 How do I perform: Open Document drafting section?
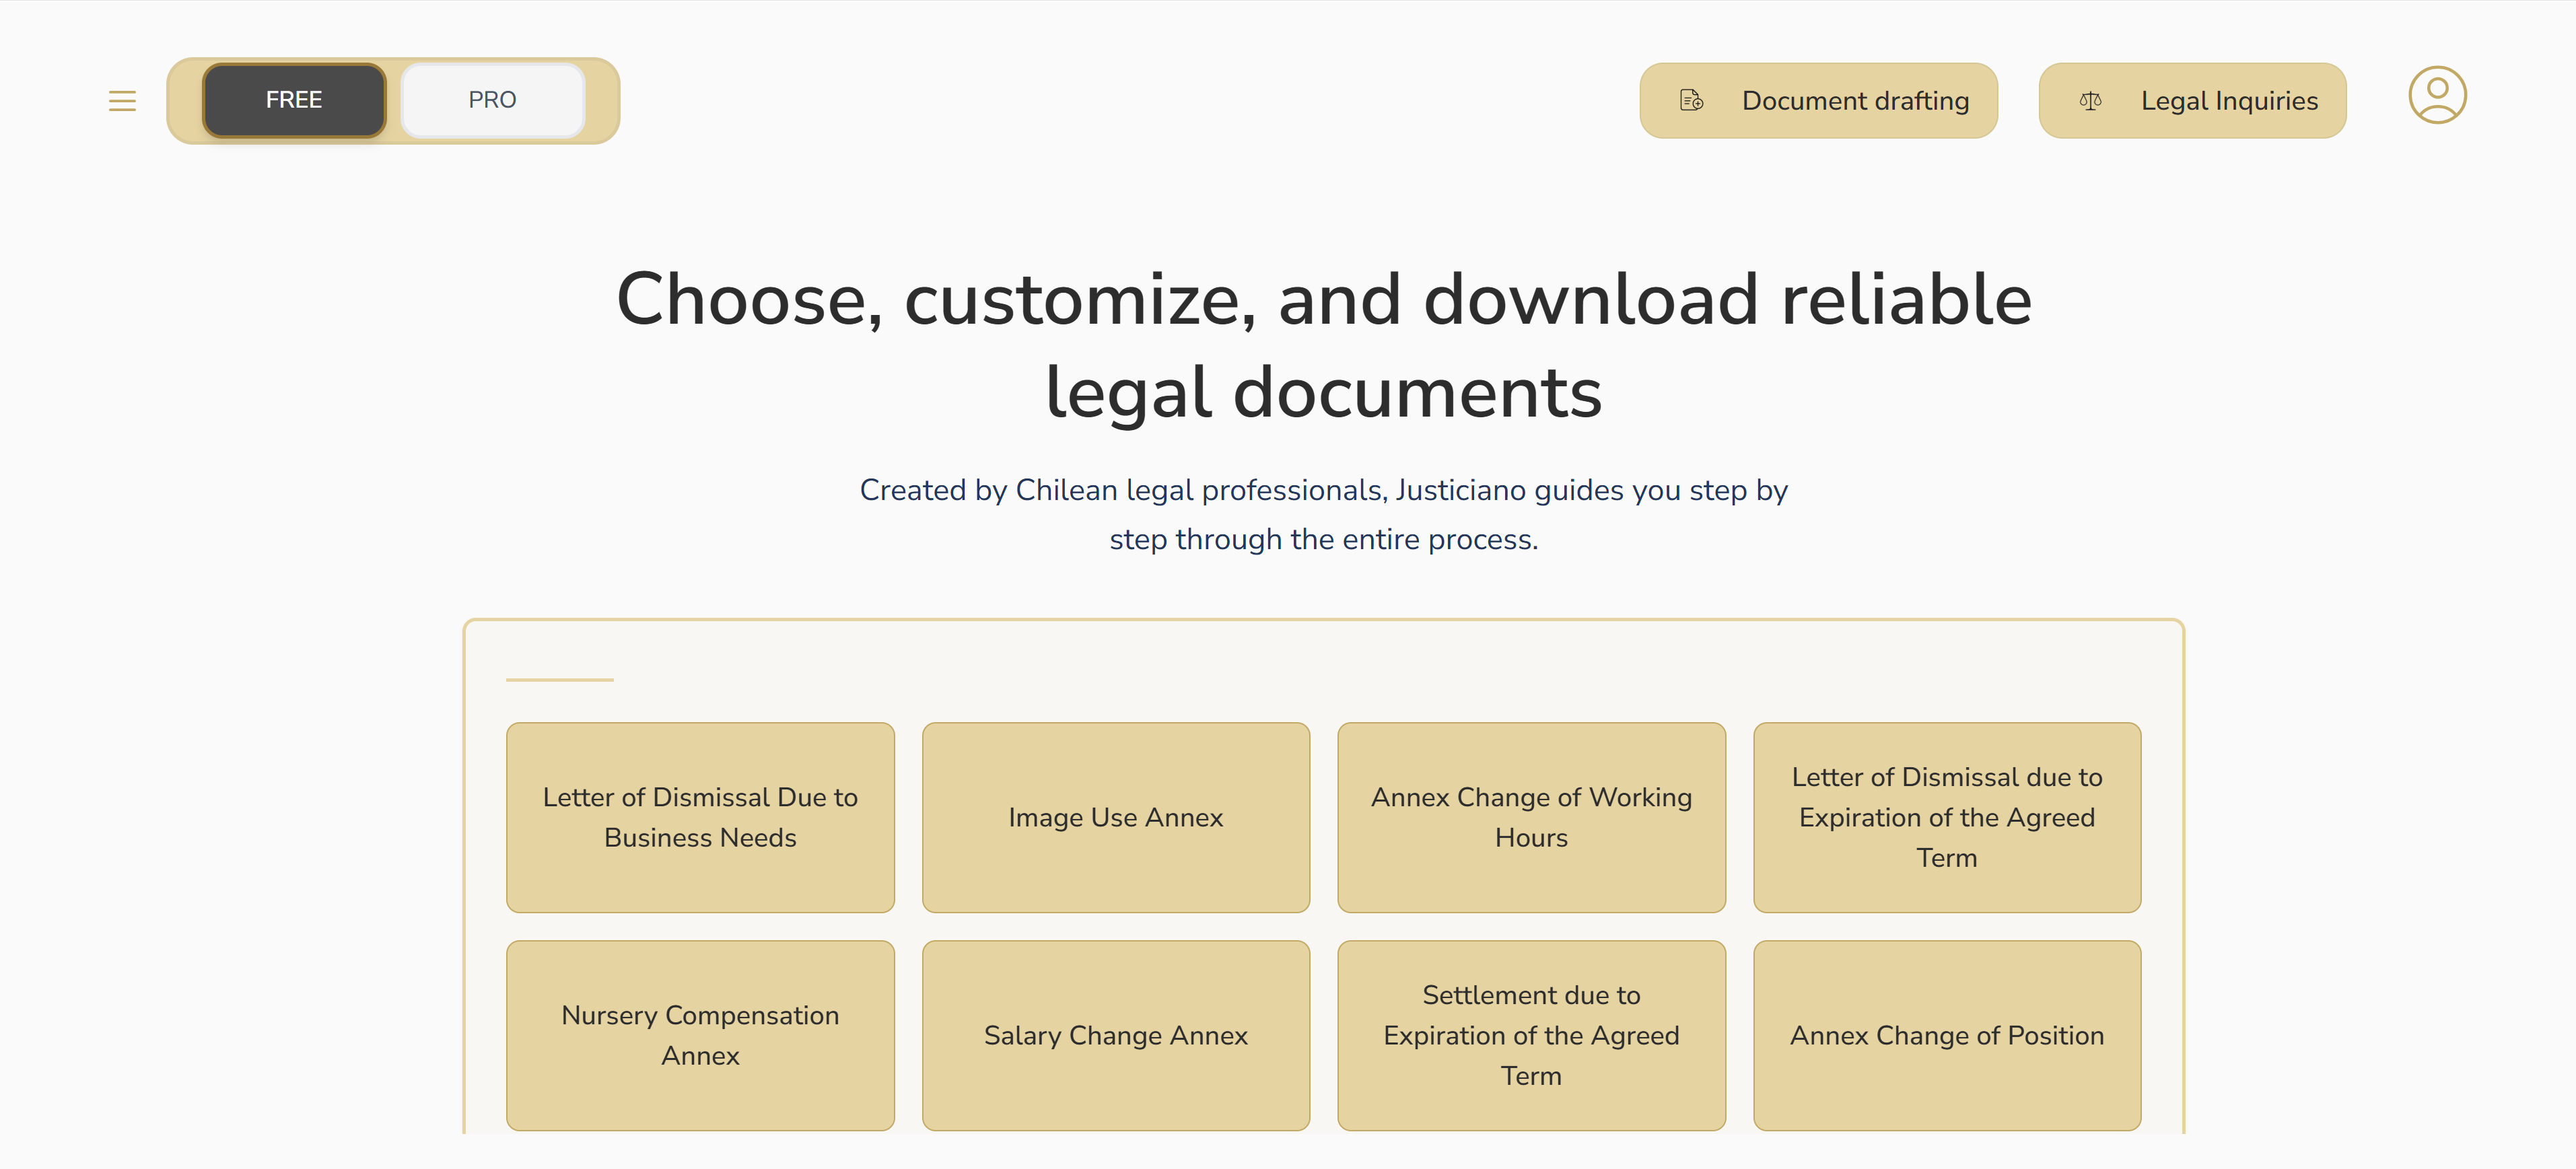1818,101
